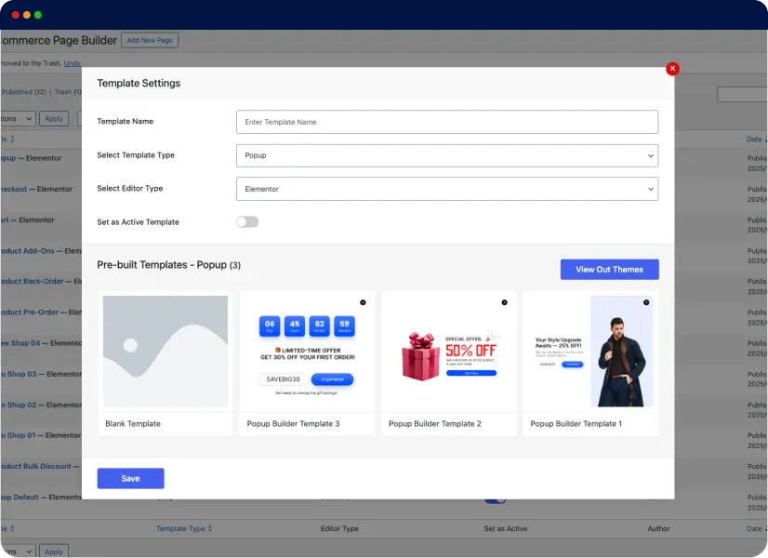
Task: Click the preview icon on Popup Builder Template 1
Action: coord(646,302)
